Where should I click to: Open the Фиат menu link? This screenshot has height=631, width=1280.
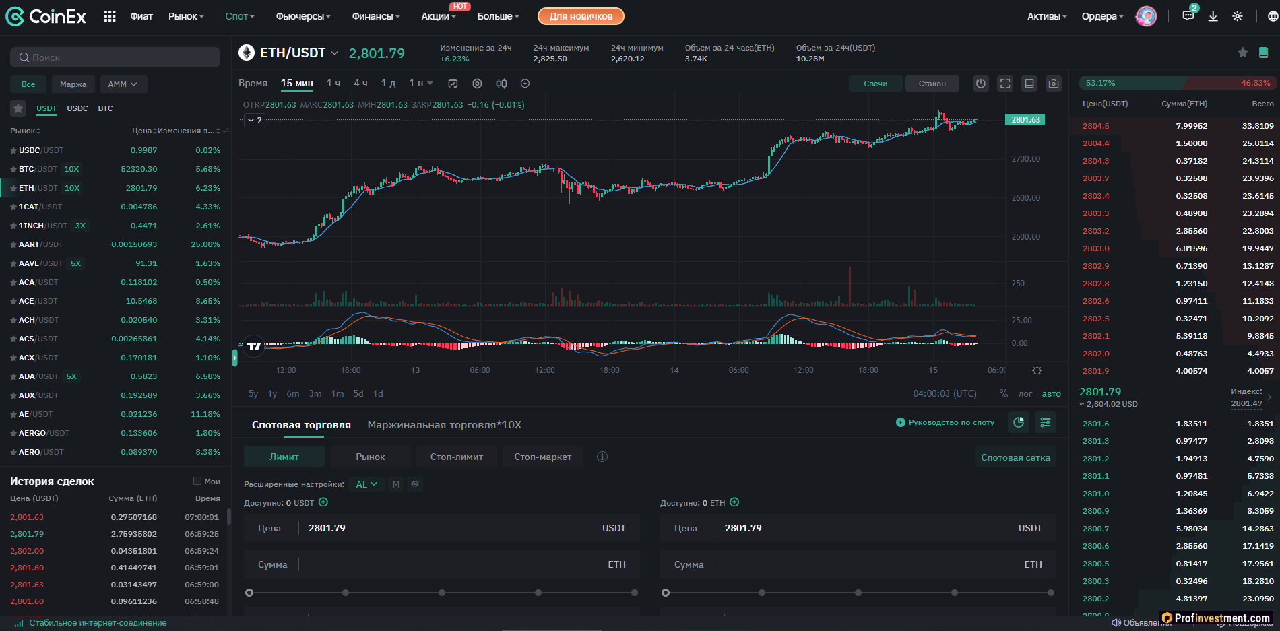(141, 16)
